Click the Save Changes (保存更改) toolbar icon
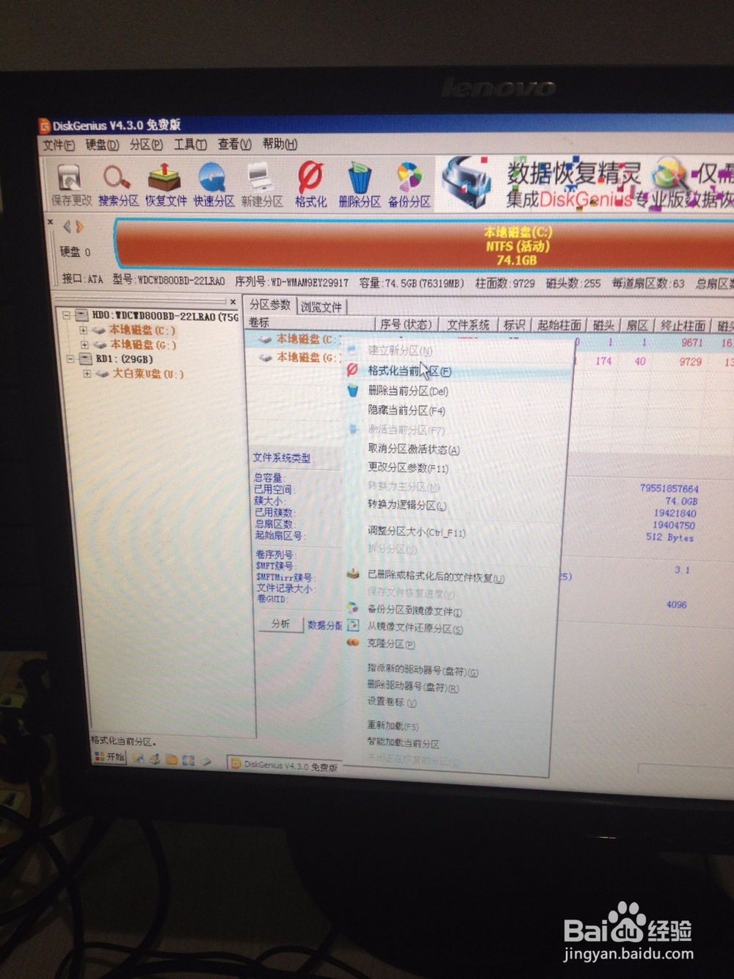The image size is (734, 979). click(71, 184)
